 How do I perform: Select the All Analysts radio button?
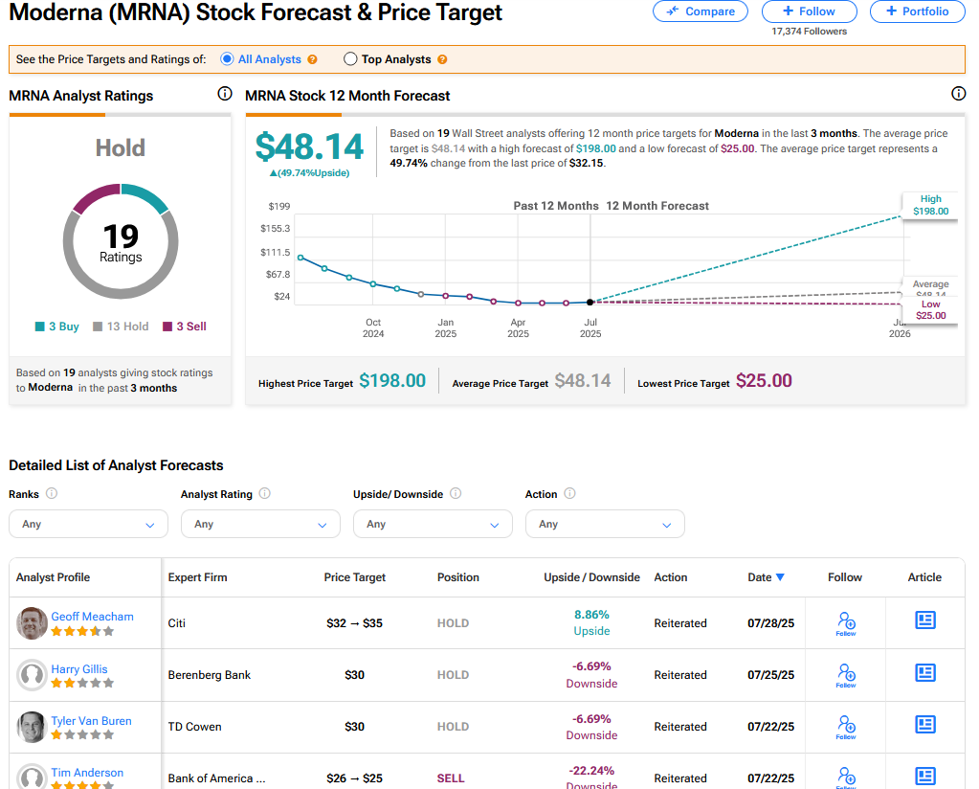tap(227, 59)
